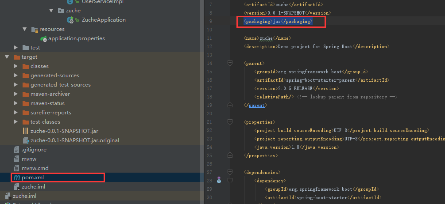Follow the parent closing tag link

256,105
